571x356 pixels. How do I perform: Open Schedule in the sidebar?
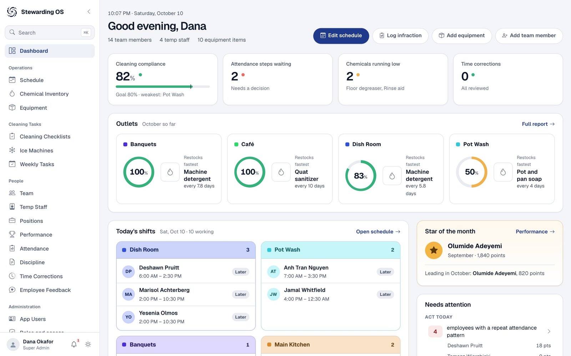(50, 80)
